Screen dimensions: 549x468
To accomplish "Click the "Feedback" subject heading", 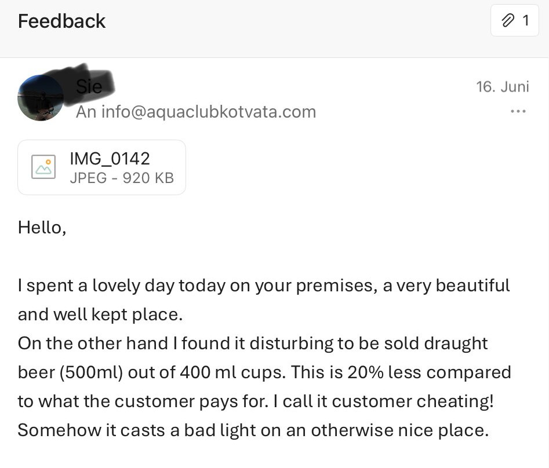I will tap(61, 21).
